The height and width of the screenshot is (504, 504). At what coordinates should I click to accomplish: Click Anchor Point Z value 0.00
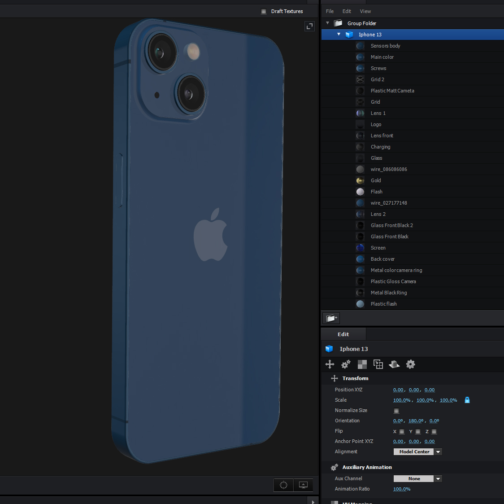tap(430, 442)
